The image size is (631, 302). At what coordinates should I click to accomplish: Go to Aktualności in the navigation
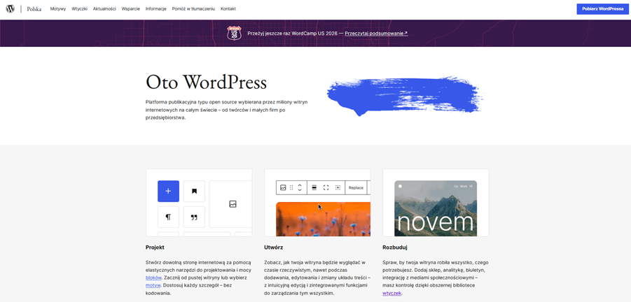pos(104,9)
